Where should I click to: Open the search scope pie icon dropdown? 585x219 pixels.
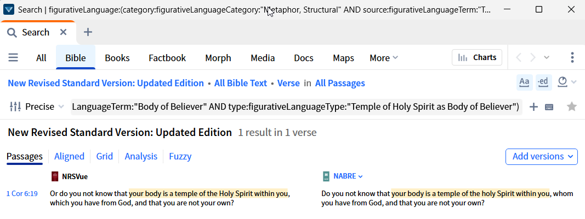[567, 82]
